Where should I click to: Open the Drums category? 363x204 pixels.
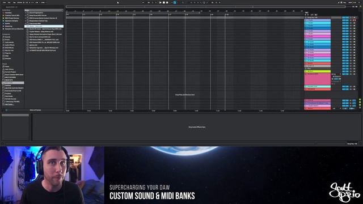[x=7, y=40]
